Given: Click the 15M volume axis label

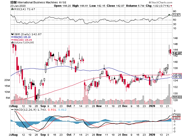Looking at the screenshot, I should [7, 86].
